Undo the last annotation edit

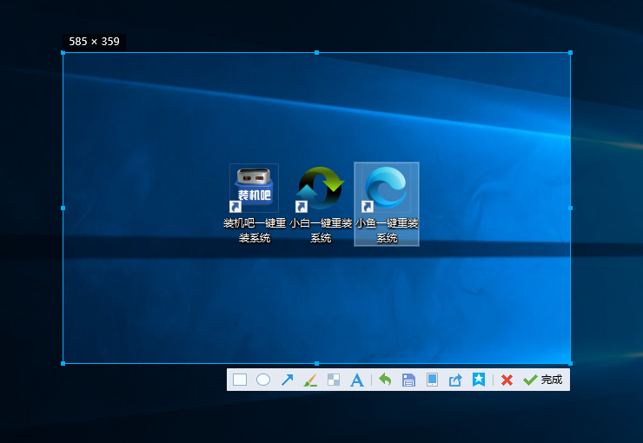[385, 380]
